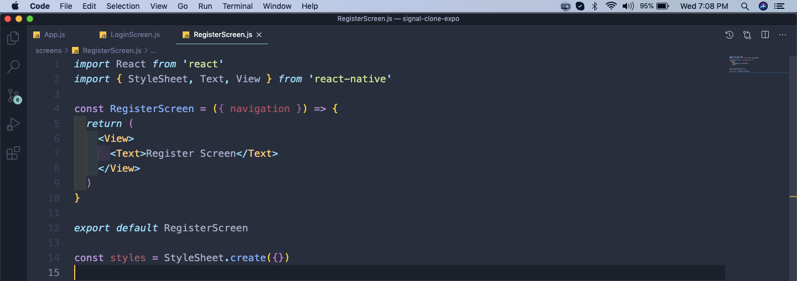Click export default RegisterScreen line
797x281 pixels.
tap(161, 228)
